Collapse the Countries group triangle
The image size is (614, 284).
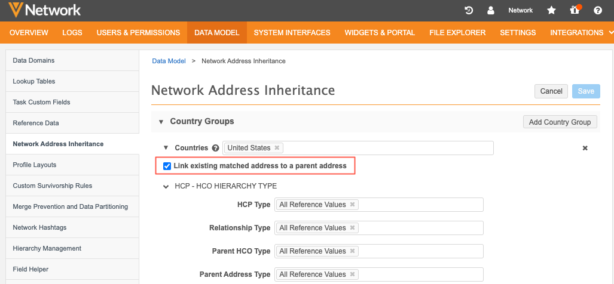pos(166,148)
